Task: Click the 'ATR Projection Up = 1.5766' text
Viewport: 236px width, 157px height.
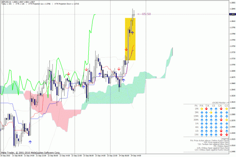Action: [x=39, y=4]
